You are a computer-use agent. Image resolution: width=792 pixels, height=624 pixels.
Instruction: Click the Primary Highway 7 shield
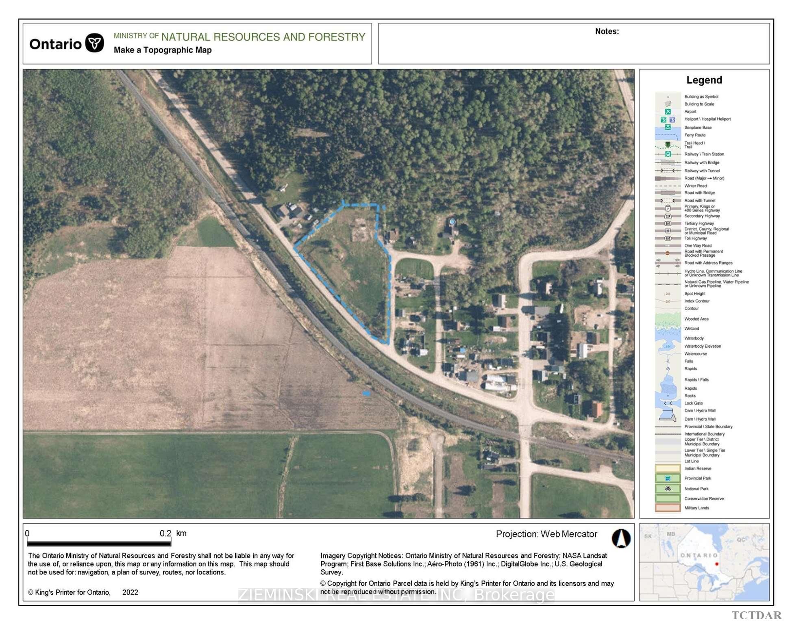tap(668, 208)
